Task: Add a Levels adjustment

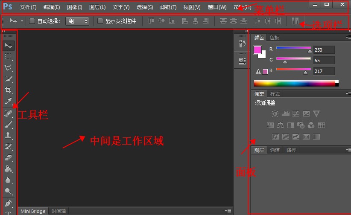Action: (x=285, y=113)
